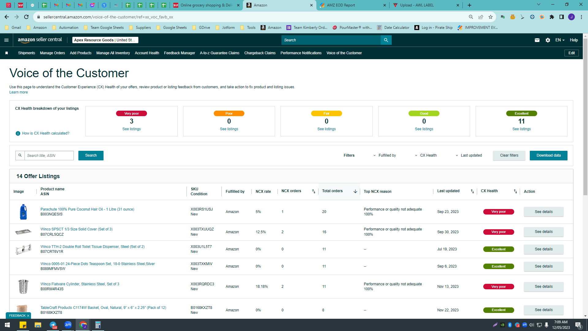This screenshot has width=588, height=331.
Task: Click the info icon beside CX Health calculated
Action: 18,133
